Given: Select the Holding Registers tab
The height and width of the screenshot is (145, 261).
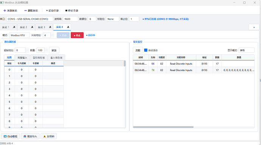Looking at the screenshot, I should (39, 58).
